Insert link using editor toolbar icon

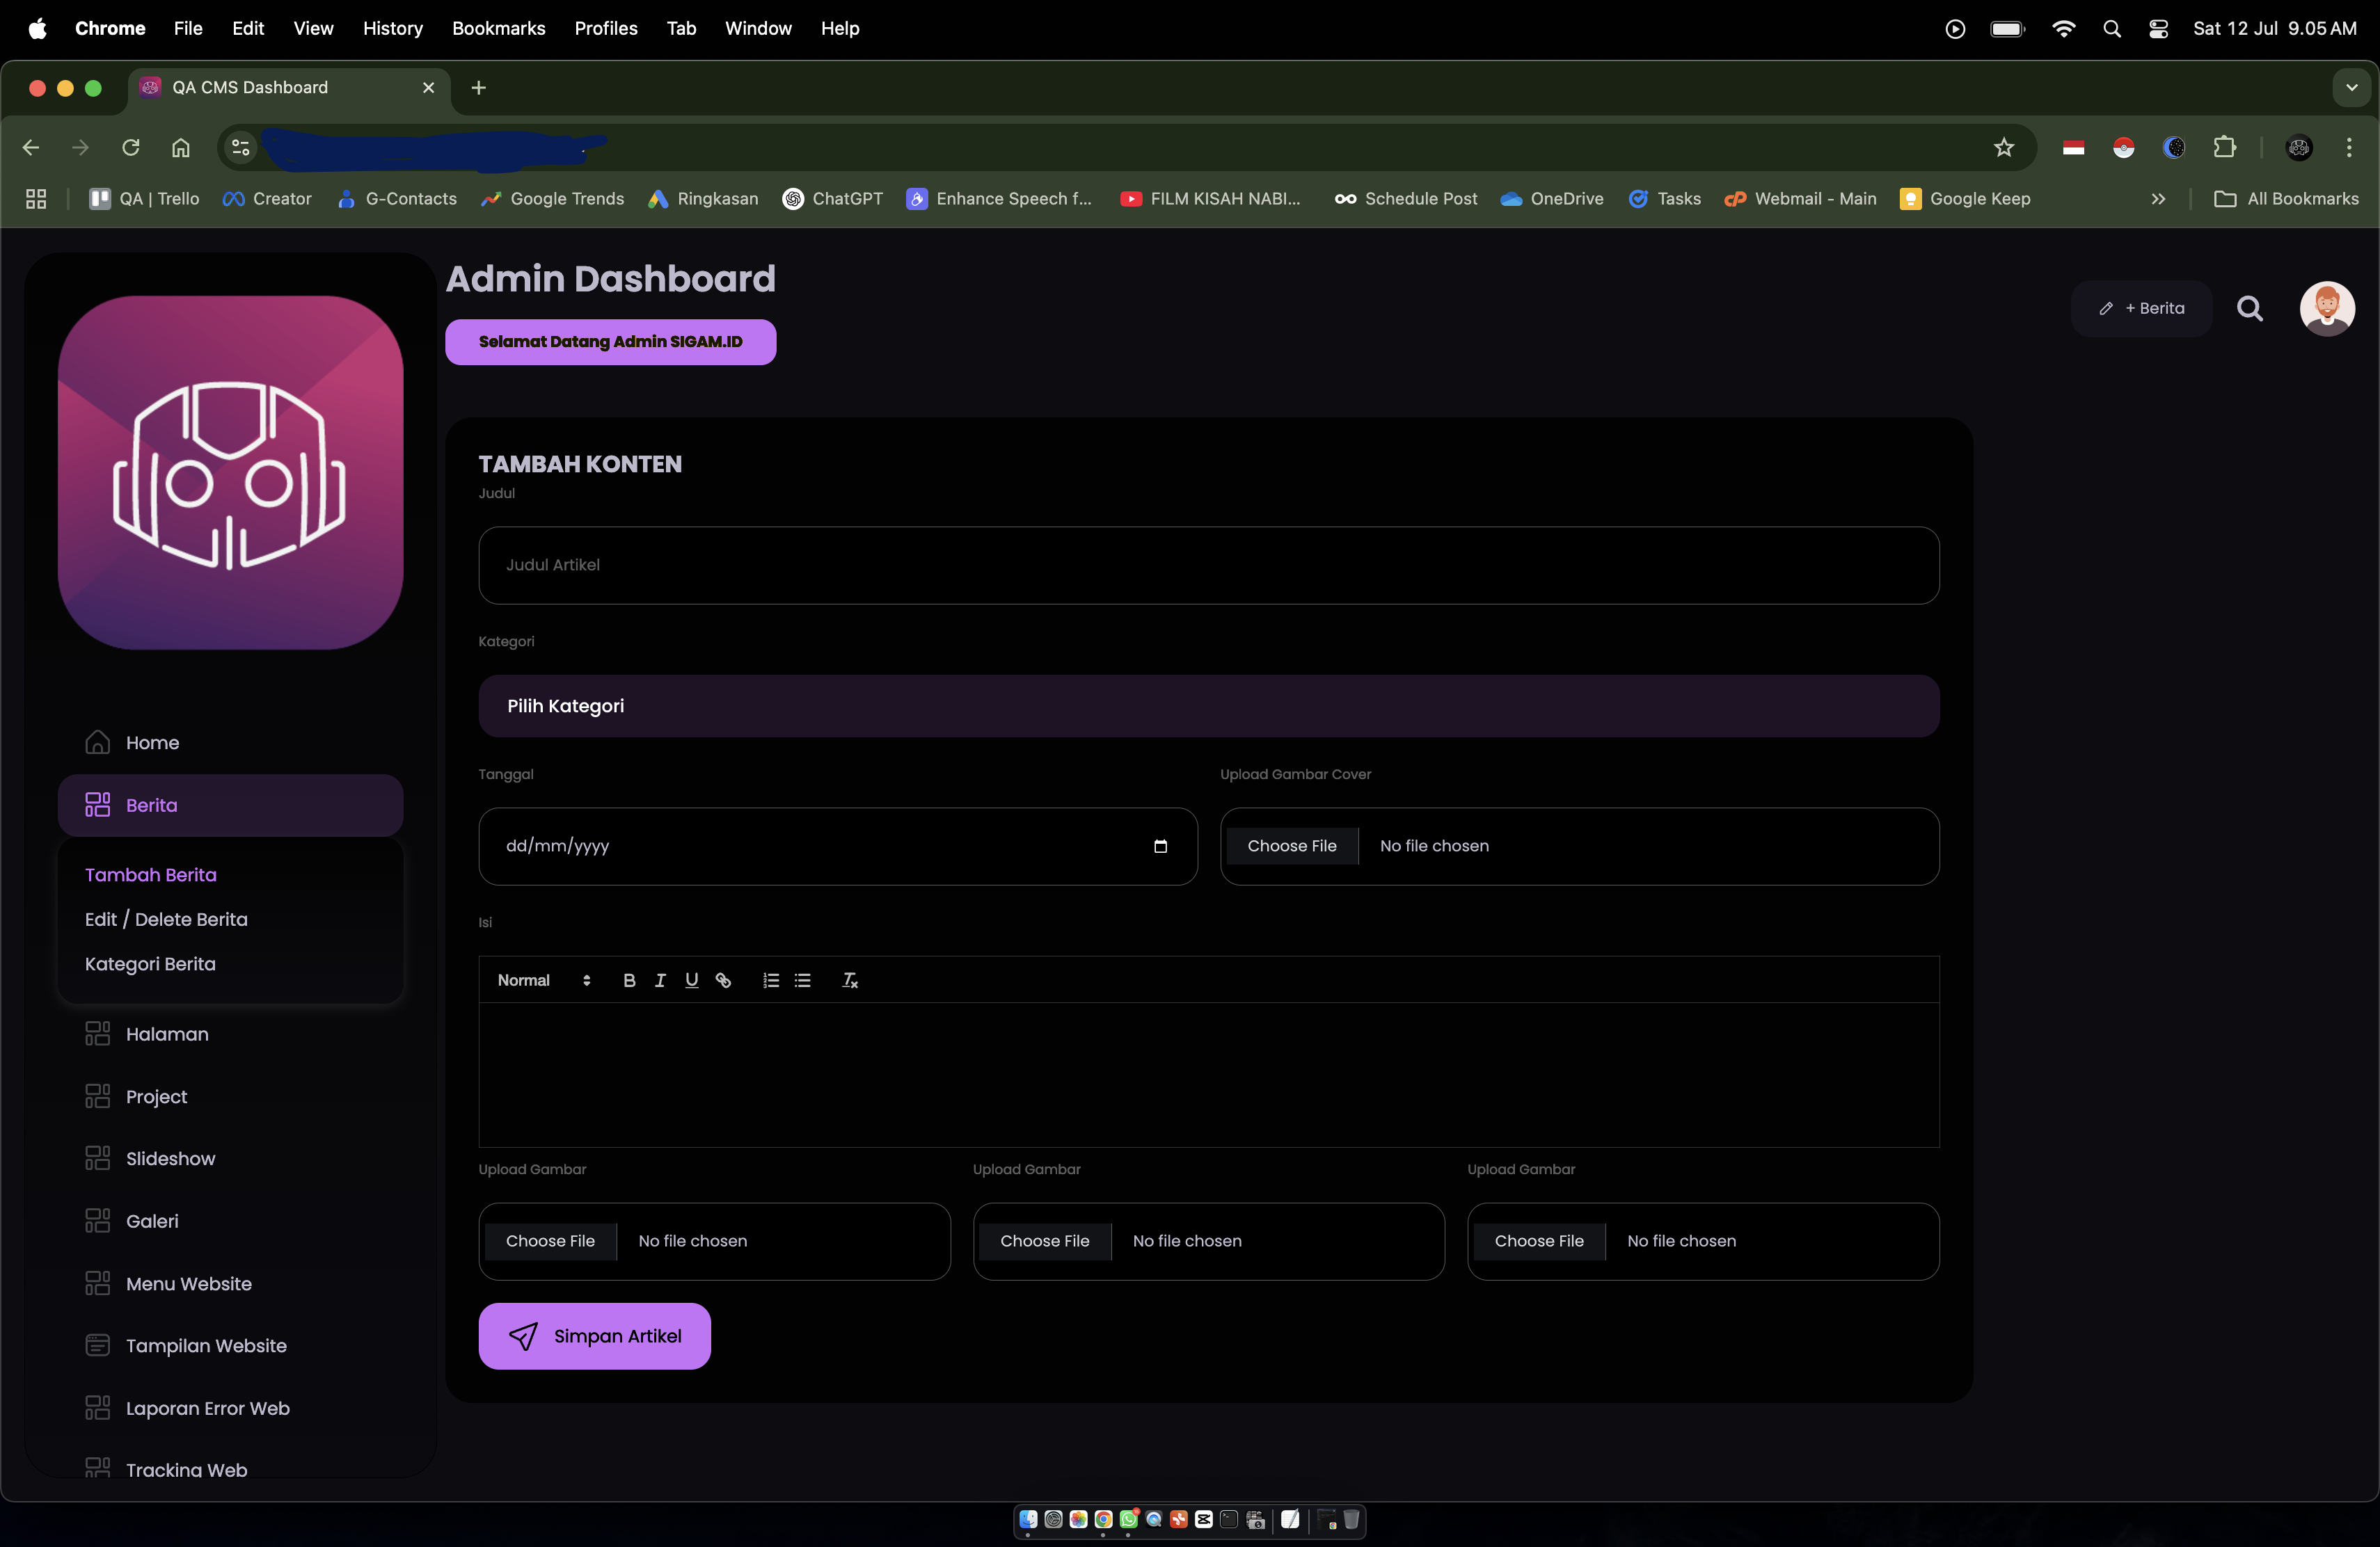coord(723,980)
